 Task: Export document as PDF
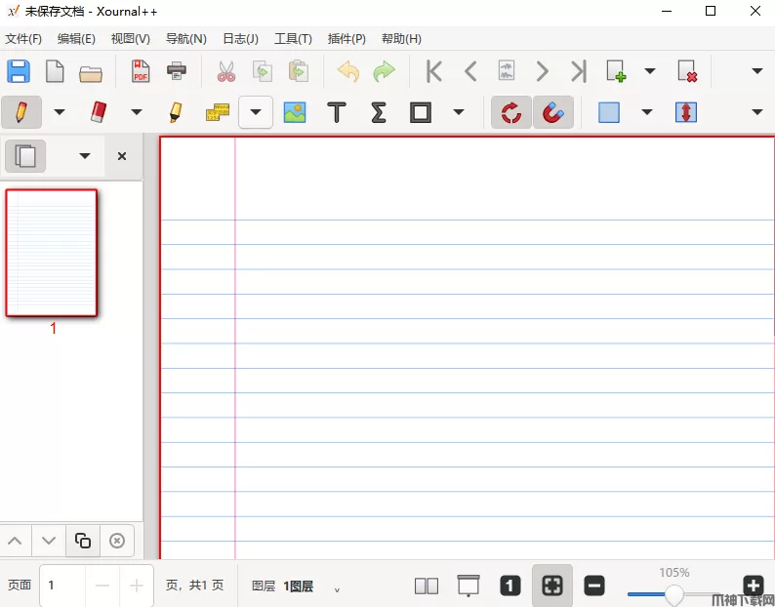point(141,71)
